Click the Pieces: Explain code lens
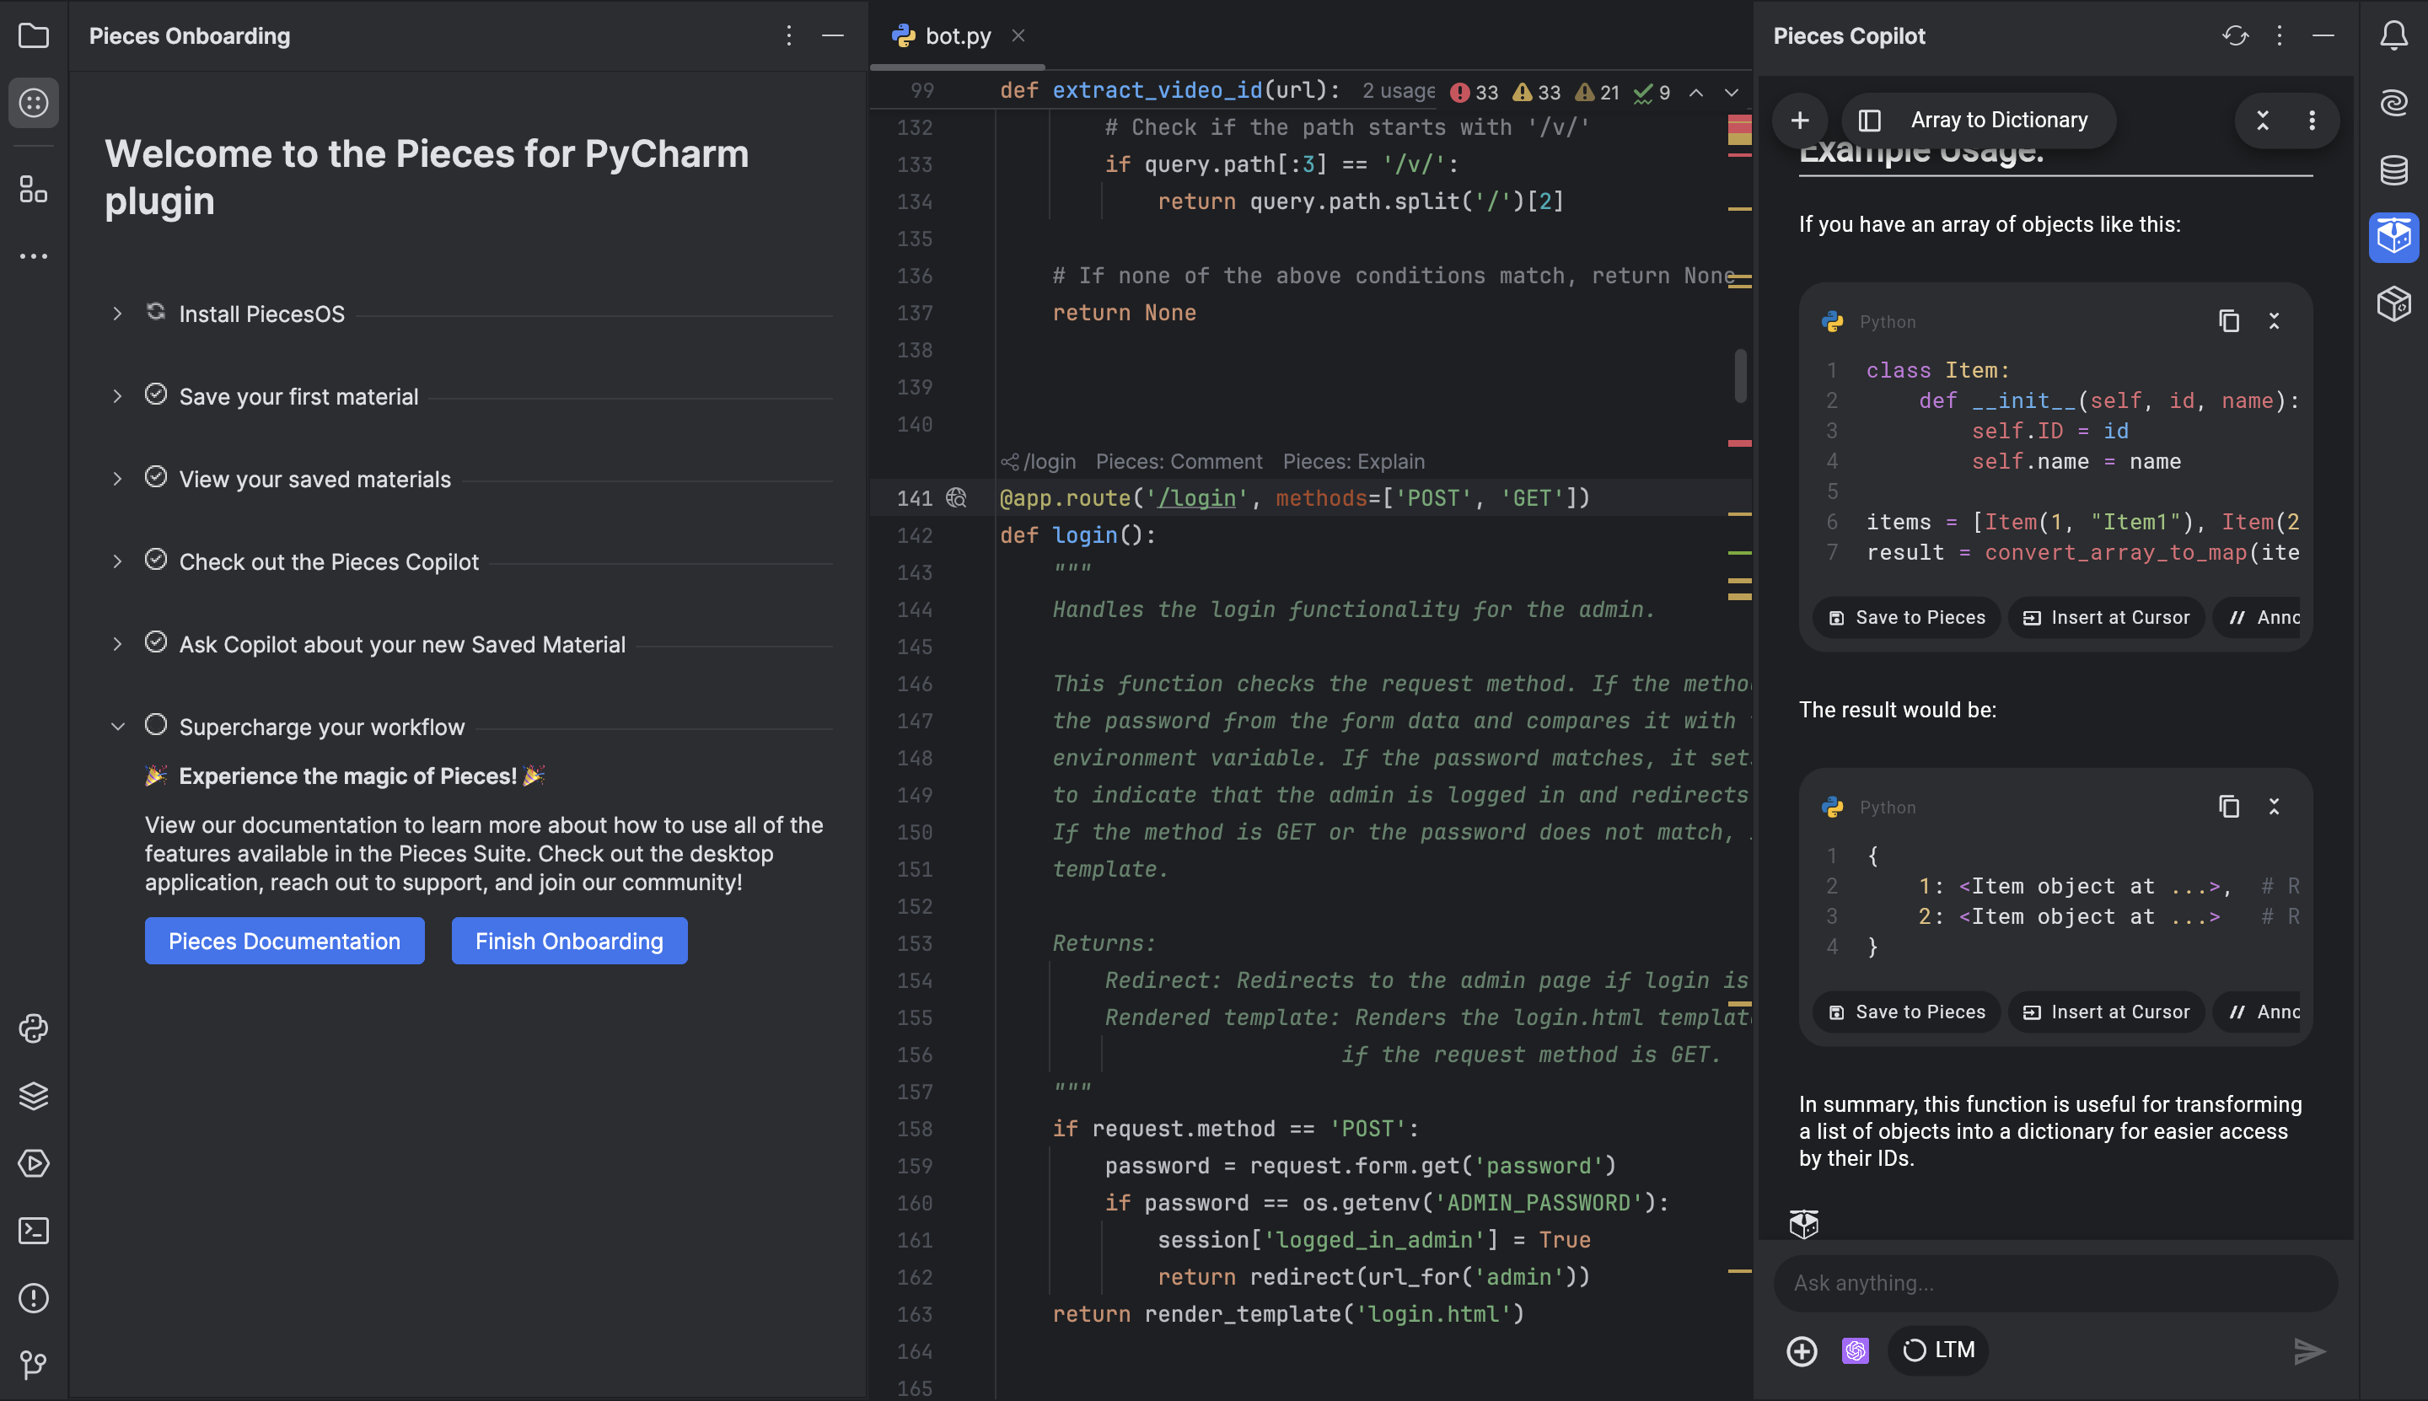Viewport: 2428px width, 1401px height. coord(1353,461)
